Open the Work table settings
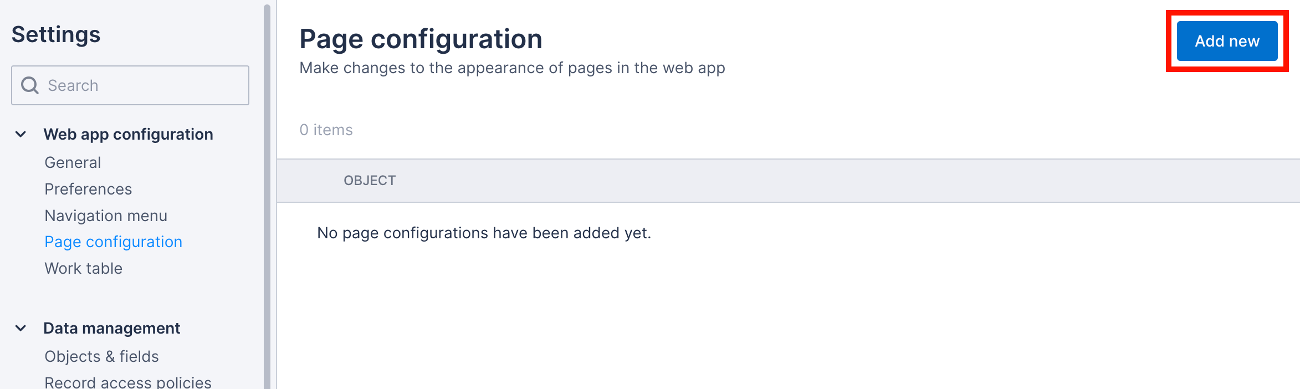The image size is (1300, 389). (83, 268)
